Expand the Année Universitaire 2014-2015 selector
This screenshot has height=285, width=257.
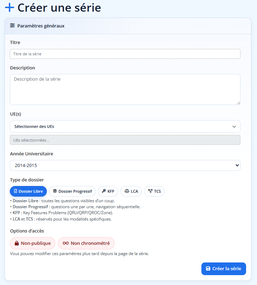click(125, 165)
